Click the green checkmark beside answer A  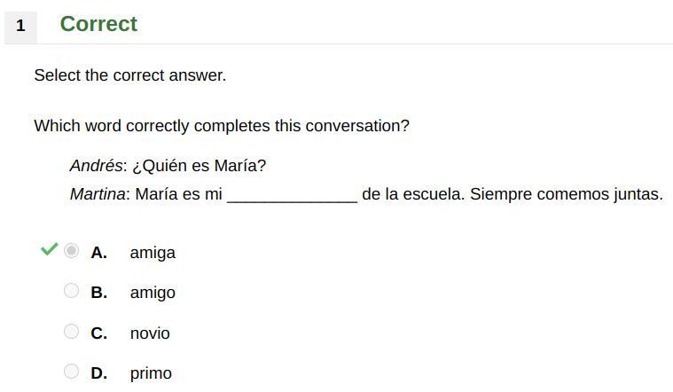pos(49,249)
